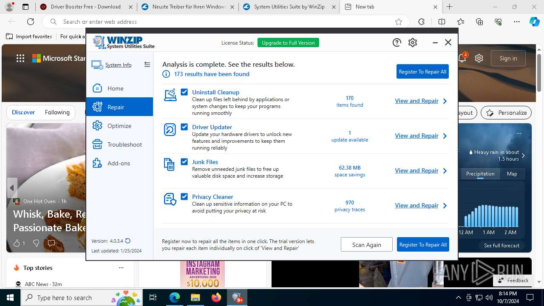Click the Privacy Cleaner category icon
Image resolution: width=544 pixels, height=306 pixels.
tap(170, 199)
